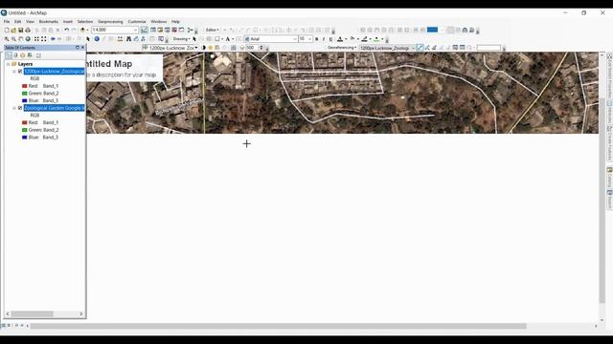Click the Font Color A icon

[x=340, y=39]
